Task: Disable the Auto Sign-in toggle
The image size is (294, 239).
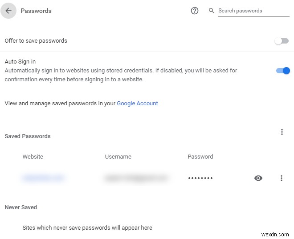Action: pos(283,71)
